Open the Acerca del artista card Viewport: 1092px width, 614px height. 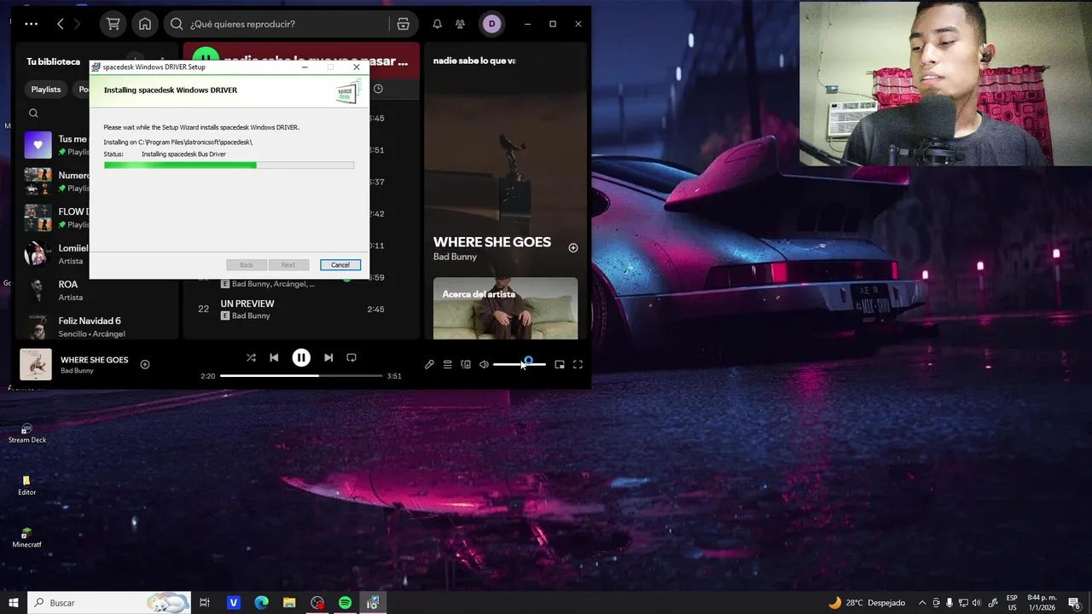505,308
